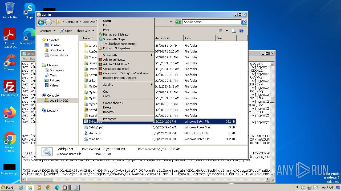Select Add to "SNfdqB.rar"
This screenshot has width=341, height=191.
[x=126, y=64]
